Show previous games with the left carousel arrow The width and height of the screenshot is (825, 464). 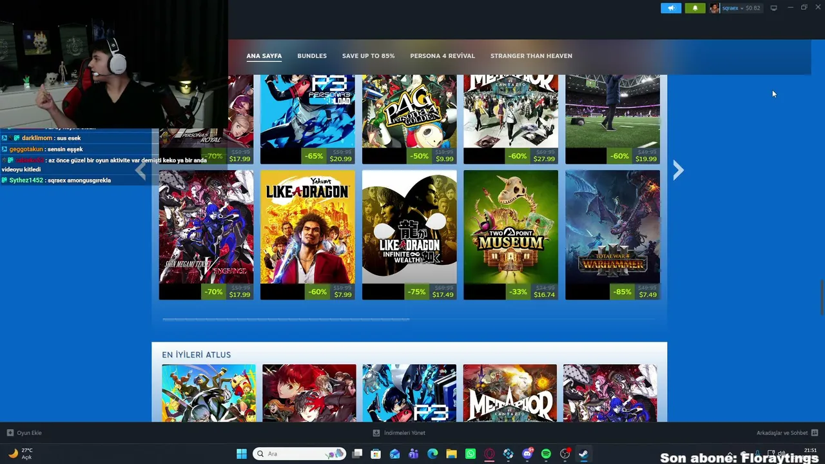coord(141,170)
